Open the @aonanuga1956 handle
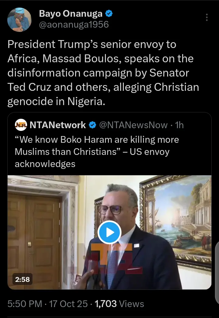The width and height of the screenshot is (219, 318). pyautogui.click(x=74, y=24)
